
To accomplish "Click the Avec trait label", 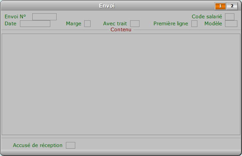I will click(x=115, y=24).
